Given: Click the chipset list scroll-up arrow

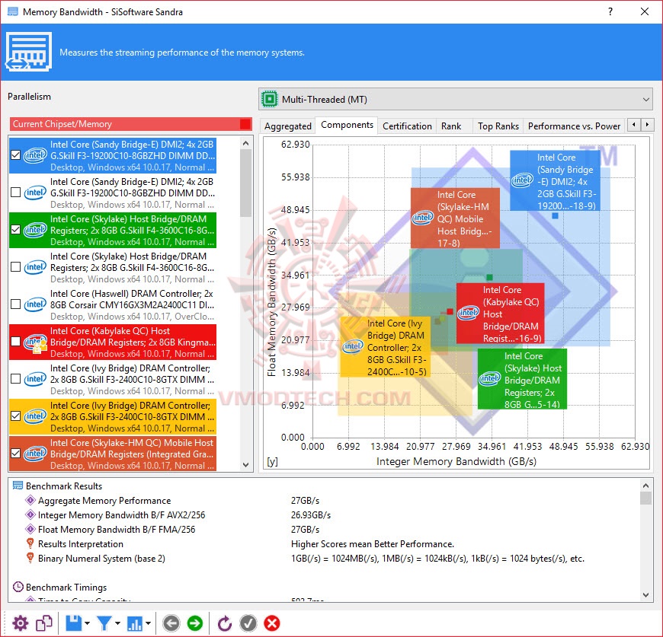Looking at the screenshot, I should (245, 143).
